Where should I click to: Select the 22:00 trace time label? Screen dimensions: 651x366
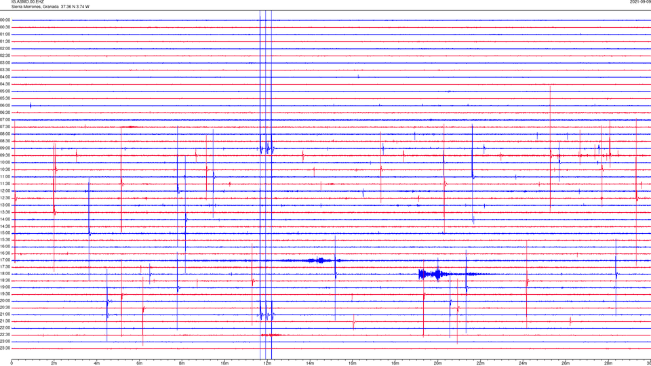[x=5, y=328]
